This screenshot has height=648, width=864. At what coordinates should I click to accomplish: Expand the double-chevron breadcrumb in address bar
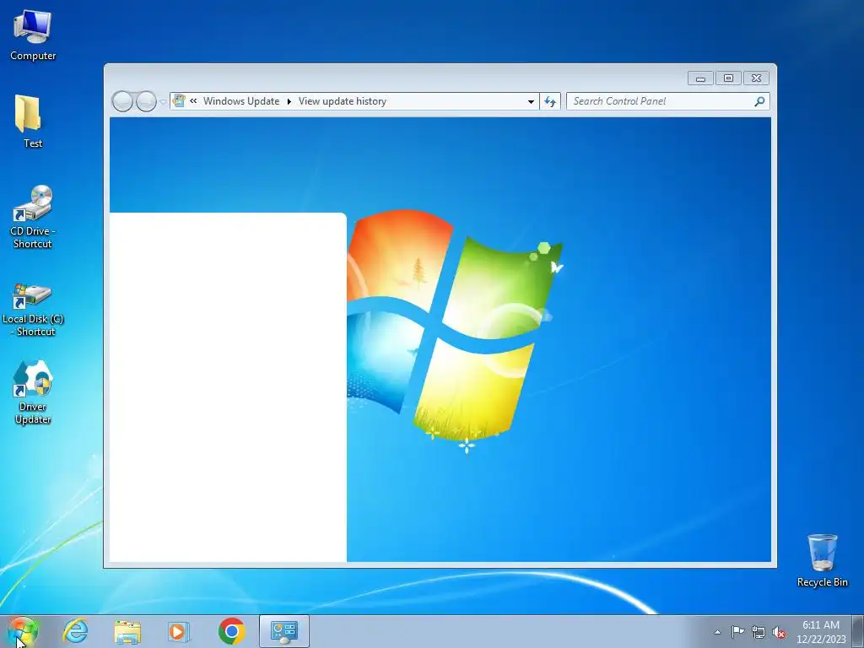[x=193, y=101]
